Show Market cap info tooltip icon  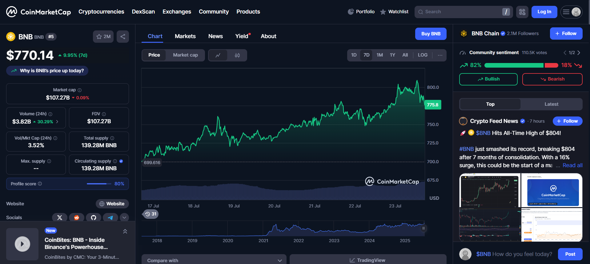80,90
